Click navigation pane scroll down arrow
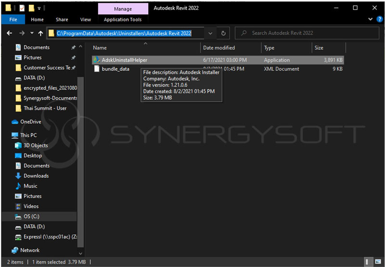Screen dimensions: 385x267 [80, 253]
